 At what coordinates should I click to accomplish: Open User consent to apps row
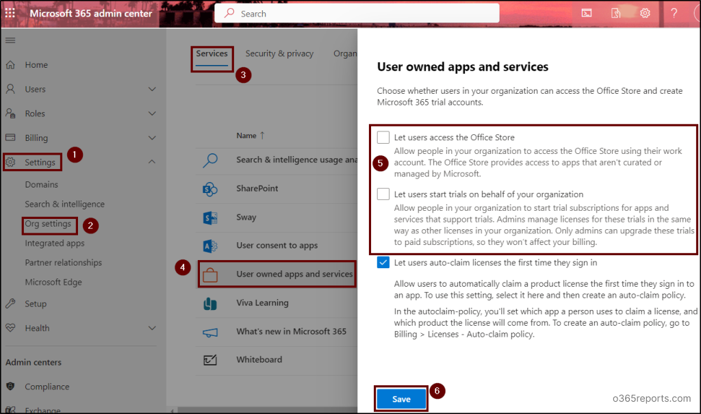pyautogui.click(x=277, y=246)
